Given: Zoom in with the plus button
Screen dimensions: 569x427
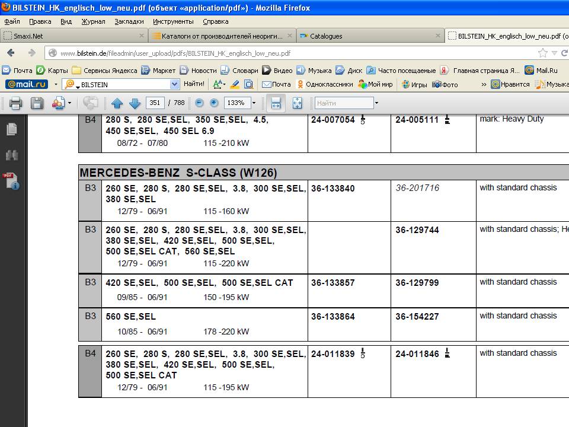Looking at the screenshot, I should click(214, 103).
